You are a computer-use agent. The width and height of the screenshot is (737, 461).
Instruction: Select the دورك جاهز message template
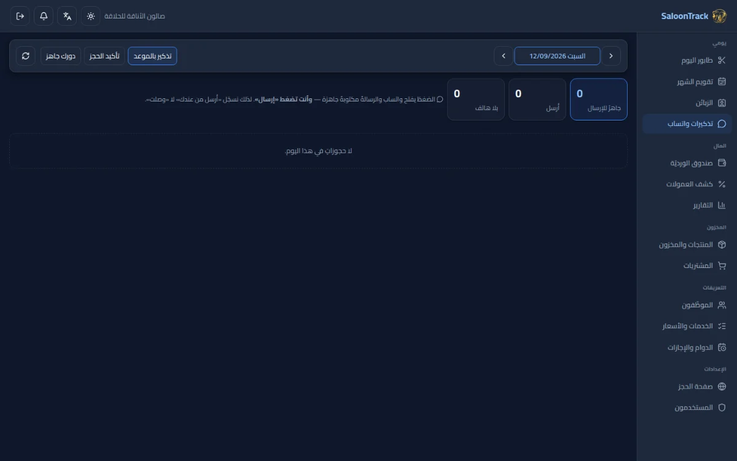[x=61, y=56]
